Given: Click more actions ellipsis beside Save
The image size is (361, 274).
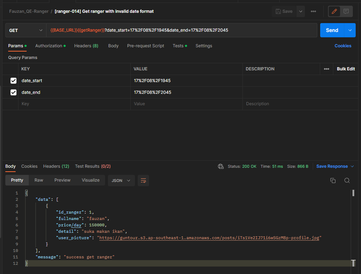Looking at the screenshot, I should click(313, 11).
